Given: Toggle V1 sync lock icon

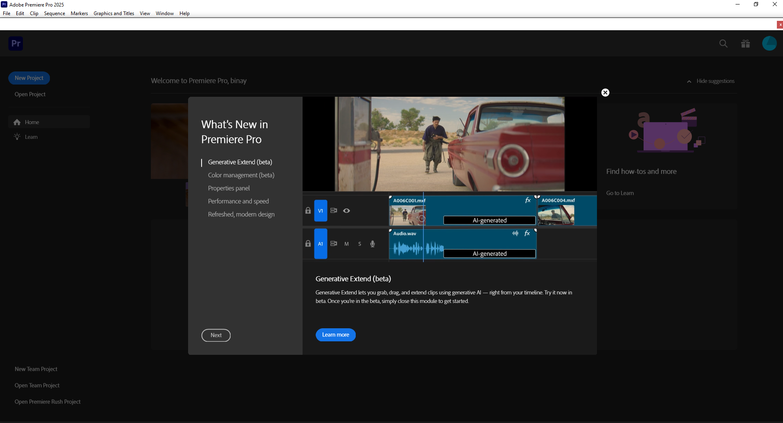Looking at the screenshot, I should [334, 211].
